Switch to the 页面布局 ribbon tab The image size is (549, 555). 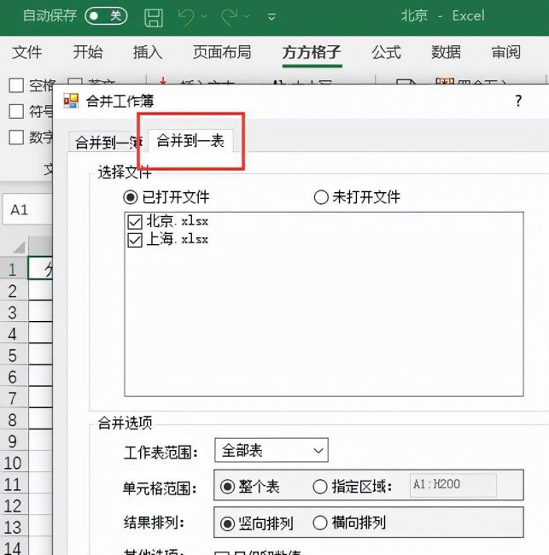pyautogui.click(x=222, y=52)
